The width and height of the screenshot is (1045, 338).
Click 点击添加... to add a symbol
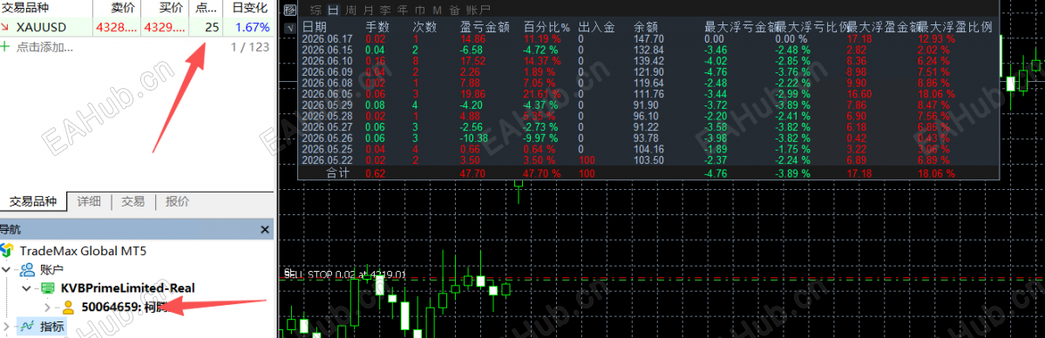tap(44, 47)
